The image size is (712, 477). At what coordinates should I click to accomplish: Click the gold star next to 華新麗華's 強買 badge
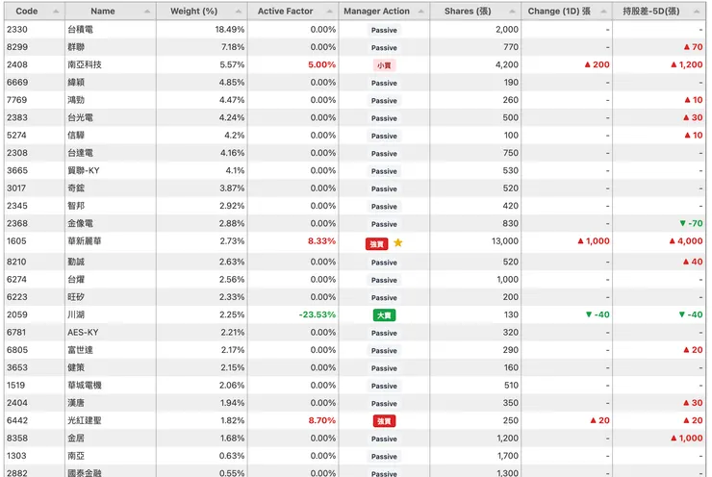click(398, 242)
